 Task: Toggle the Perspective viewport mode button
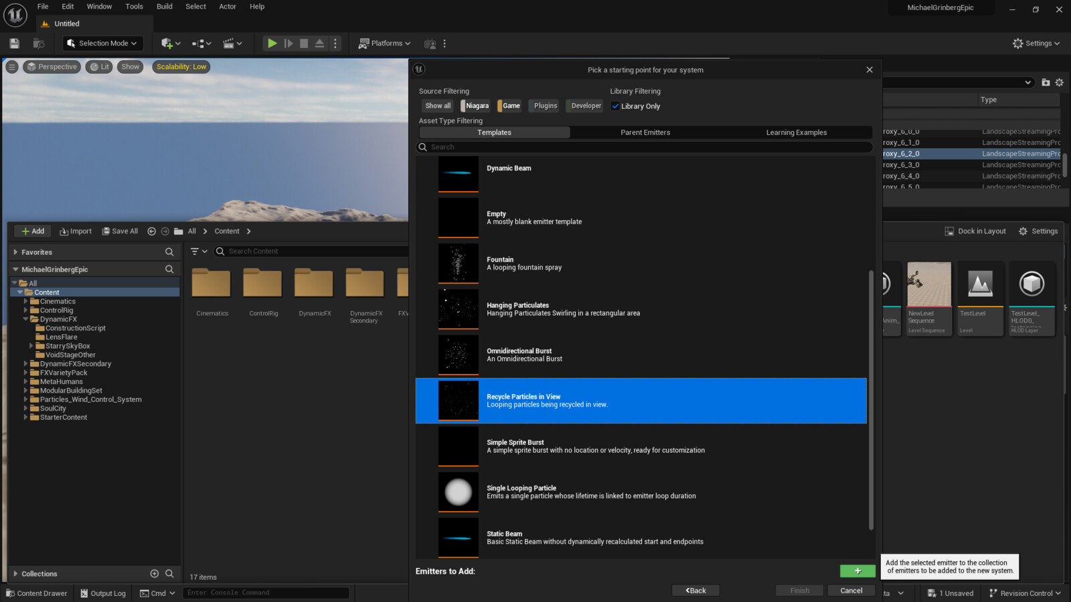[x=52, y=67]
